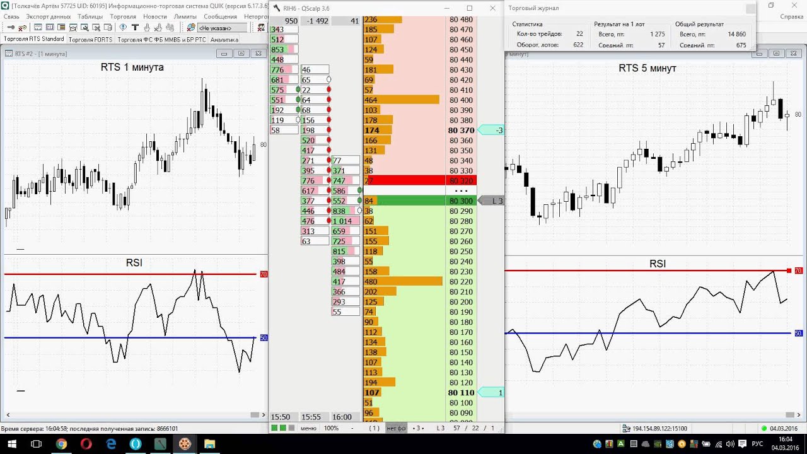This screenshot has height=454, width=807.
Task: Click the red 70 level label on 5-minute RSI
Action: tap(798, 271)
